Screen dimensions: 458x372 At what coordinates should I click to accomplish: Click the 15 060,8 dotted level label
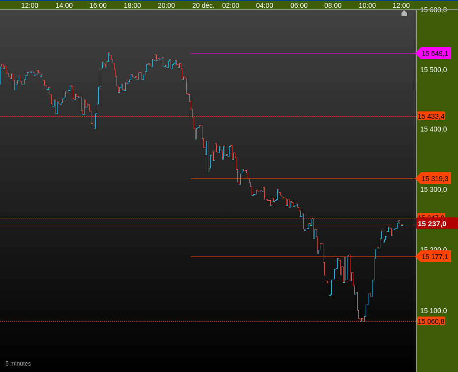(x=431, y=321)
